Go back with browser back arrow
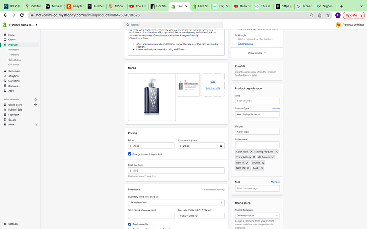Screen dimensions: 367x229 [x=6, y=15]
